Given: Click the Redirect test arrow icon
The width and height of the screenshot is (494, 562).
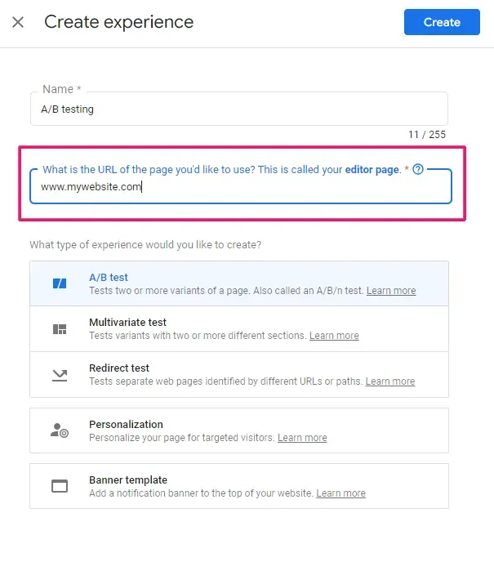Looking at the screenshot, I should [x=60, y=375].
